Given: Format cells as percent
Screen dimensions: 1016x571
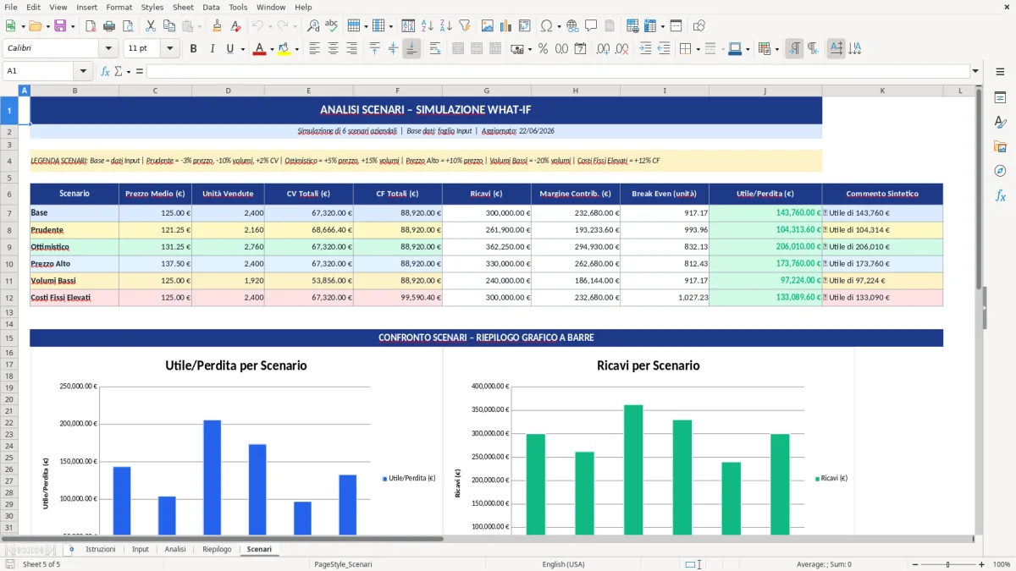Looking at the screenshot, I should coord(543,49).
